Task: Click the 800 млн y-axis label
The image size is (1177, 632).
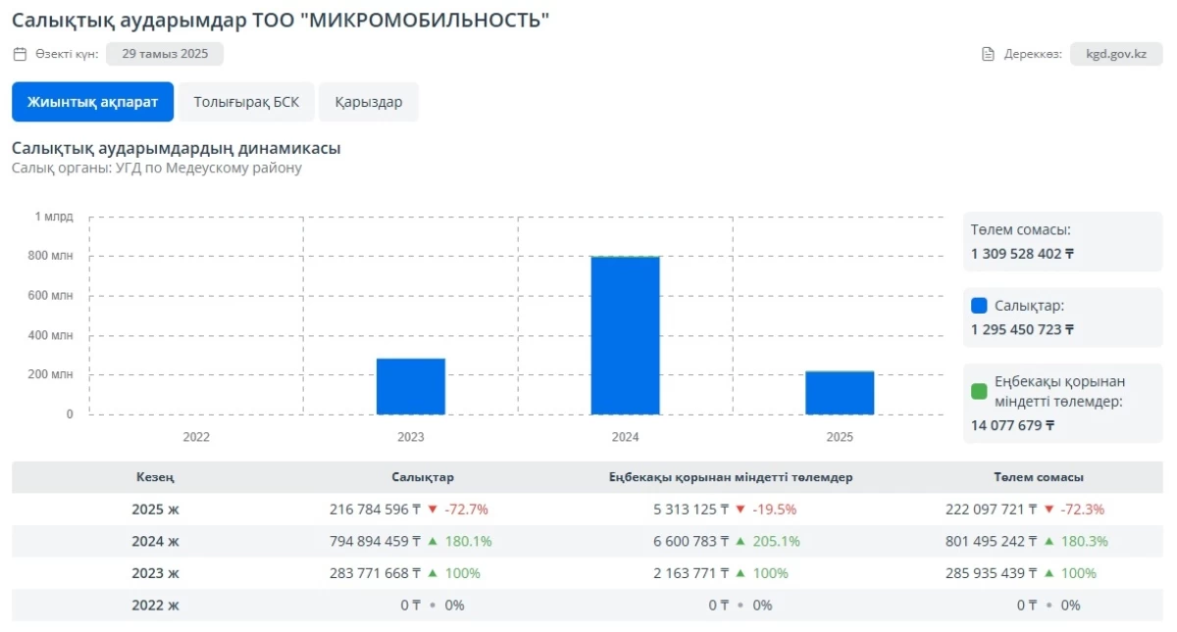Action: 50,256
